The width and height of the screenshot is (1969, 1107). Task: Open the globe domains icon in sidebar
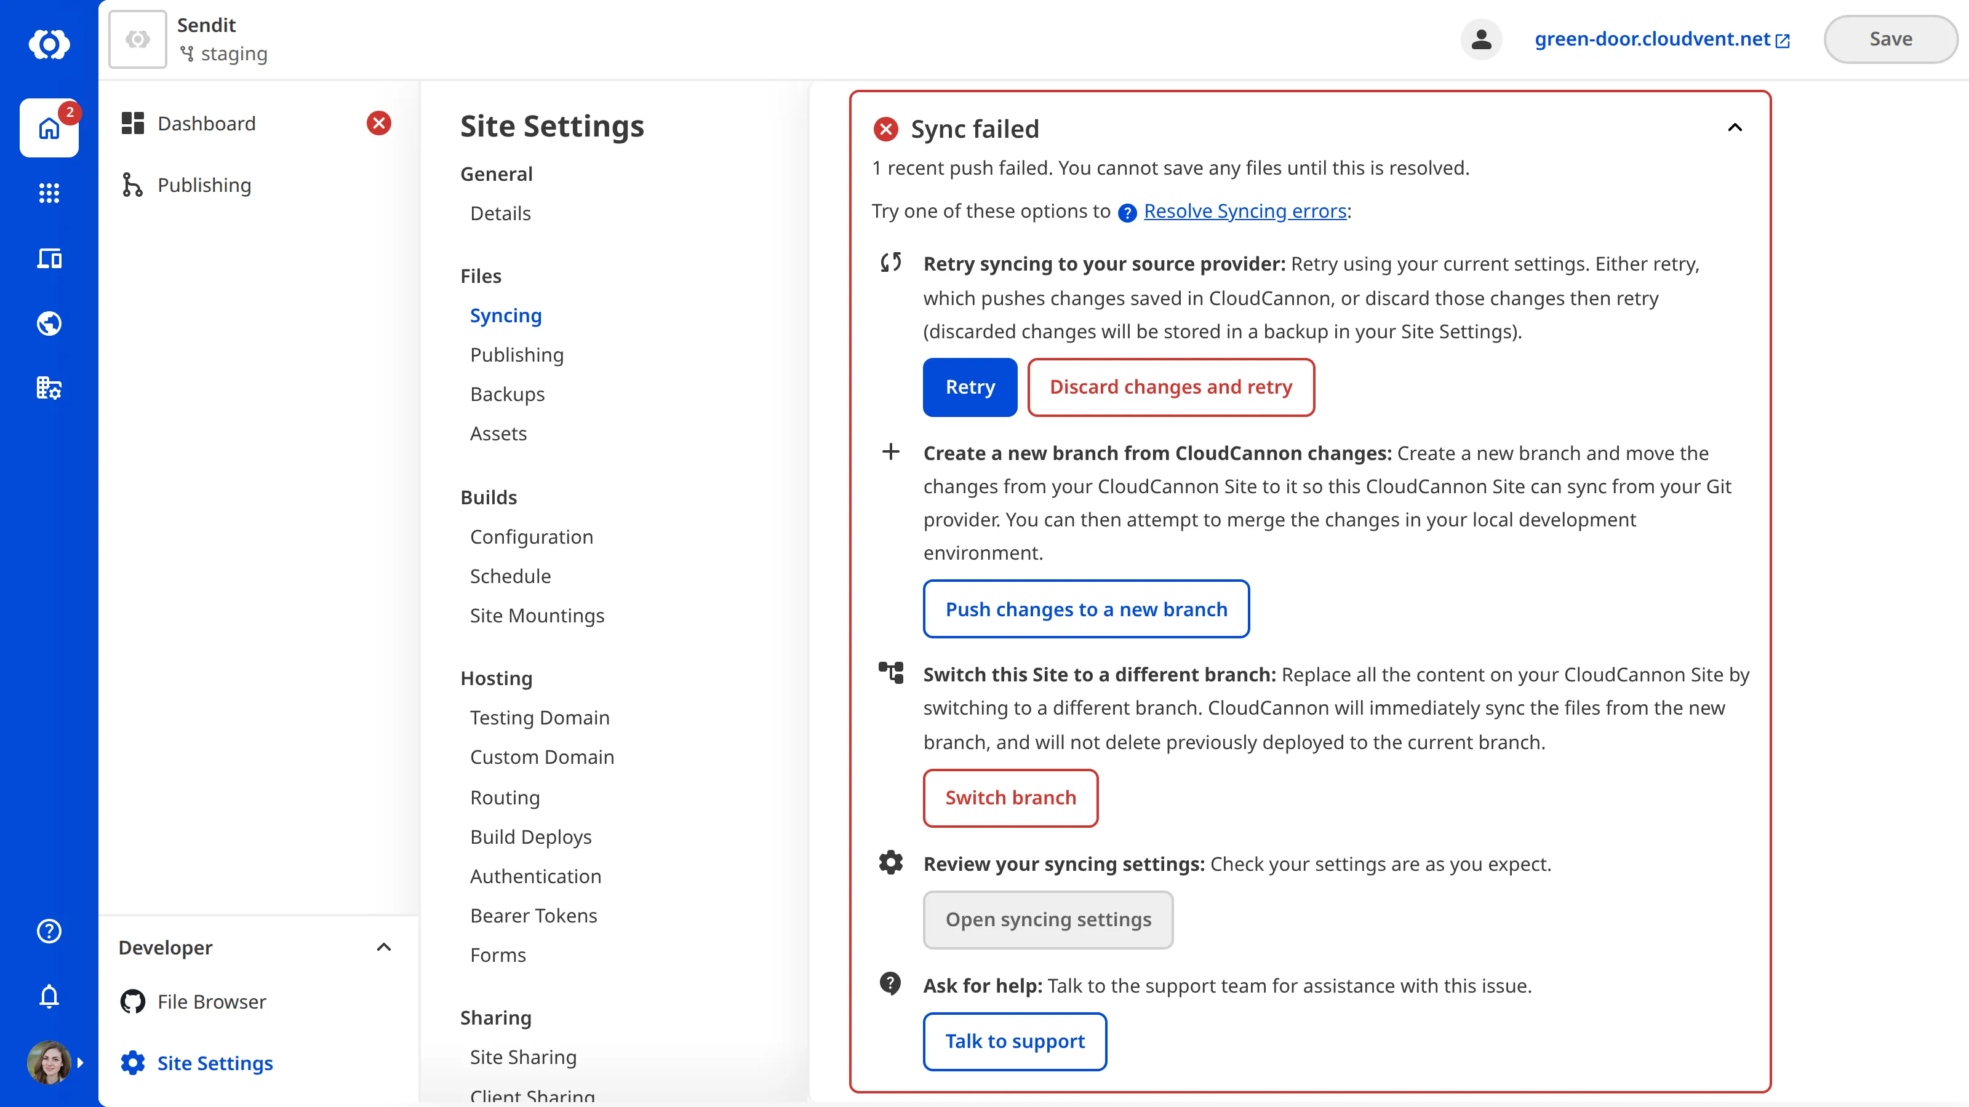tap(49, 323)
